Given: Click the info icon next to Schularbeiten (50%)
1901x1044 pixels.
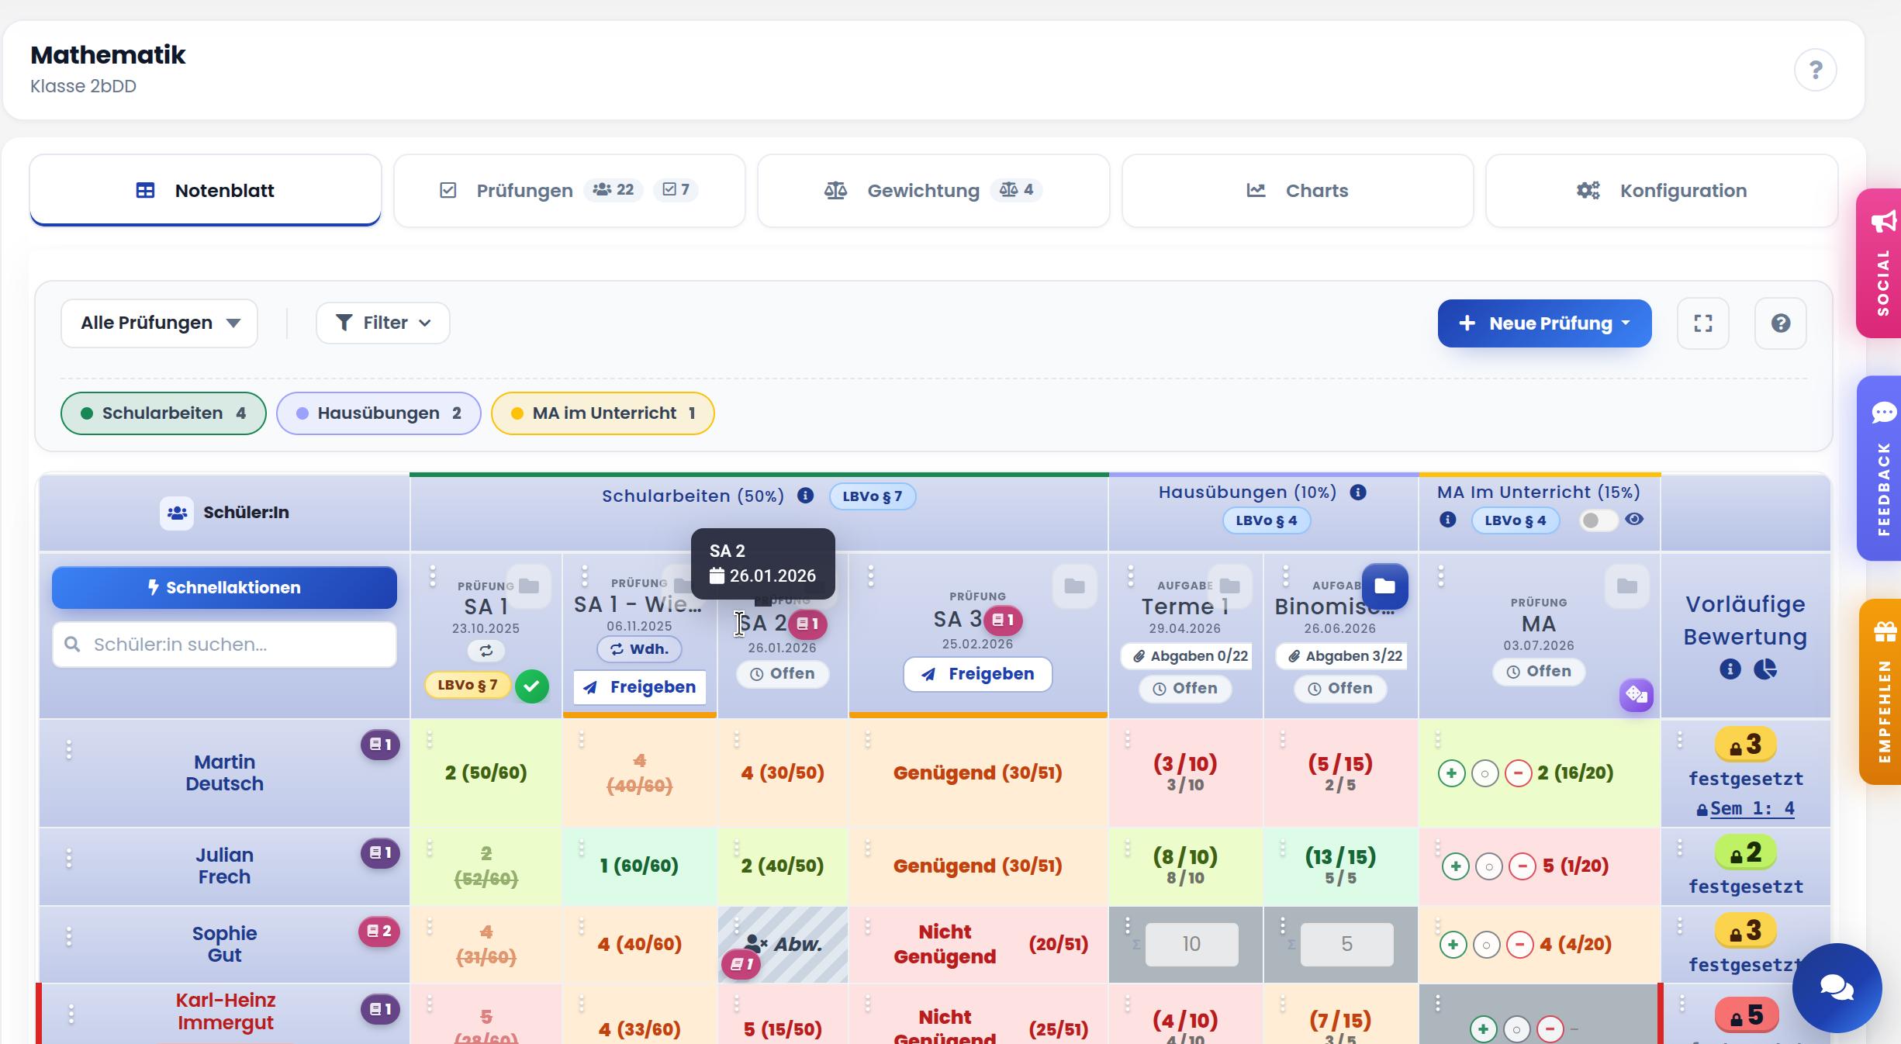Looking at the screenshot, I should click(805, 496).
